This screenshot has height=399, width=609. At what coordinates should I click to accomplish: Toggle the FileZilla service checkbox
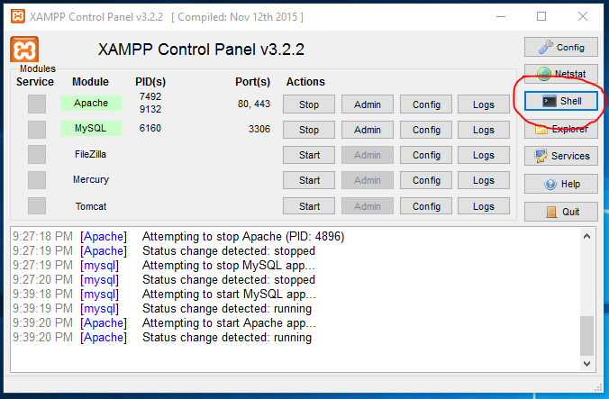coord(37,155)
